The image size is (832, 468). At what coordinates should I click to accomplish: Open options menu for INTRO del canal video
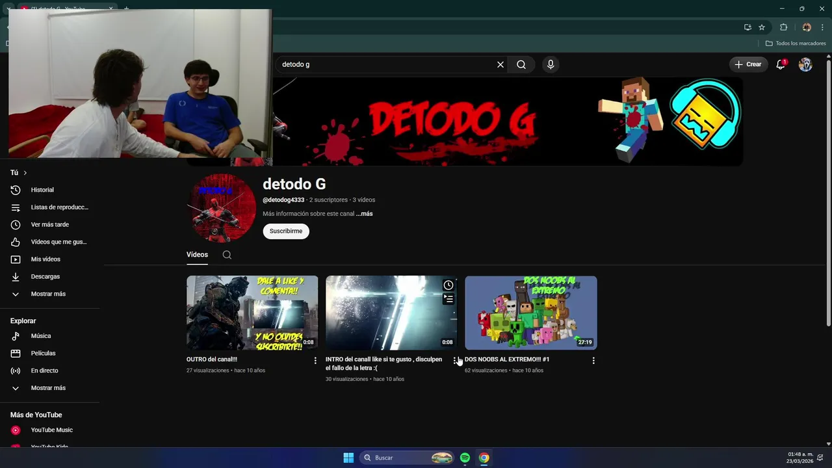pyautogui.click(x=454, y=360)
